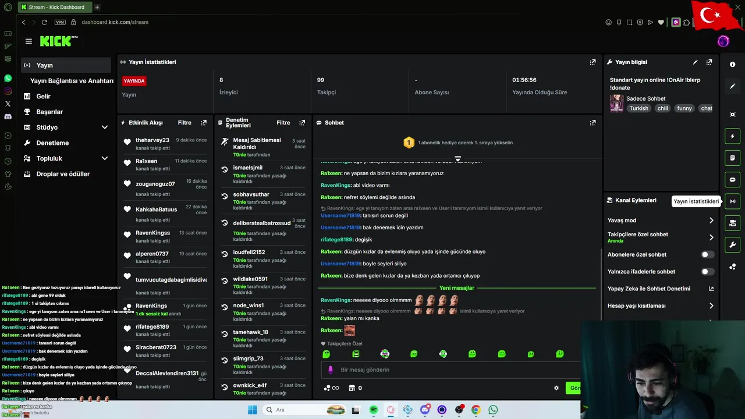Screen dimensions: 745x419
Task: Open Yapay Zeka ile Sohbet Denetimi link
Action: pos(711,289)
